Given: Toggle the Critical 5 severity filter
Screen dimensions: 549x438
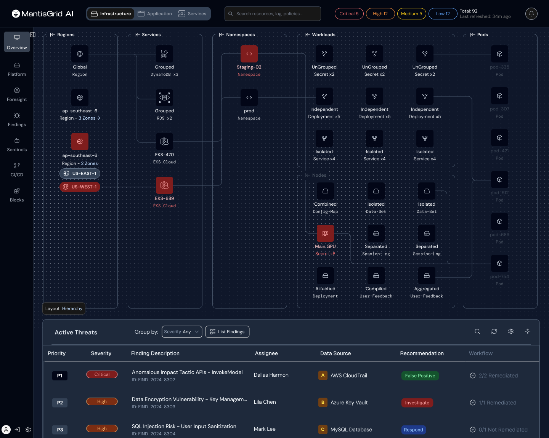Looking at the screenshot, I should click(349, 14).
